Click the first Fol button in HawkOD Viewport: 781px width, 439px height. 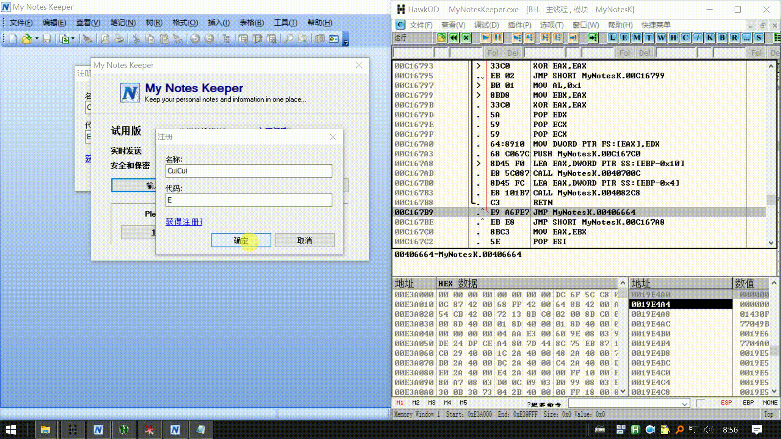pyautogui.click(x=493, y=53)
